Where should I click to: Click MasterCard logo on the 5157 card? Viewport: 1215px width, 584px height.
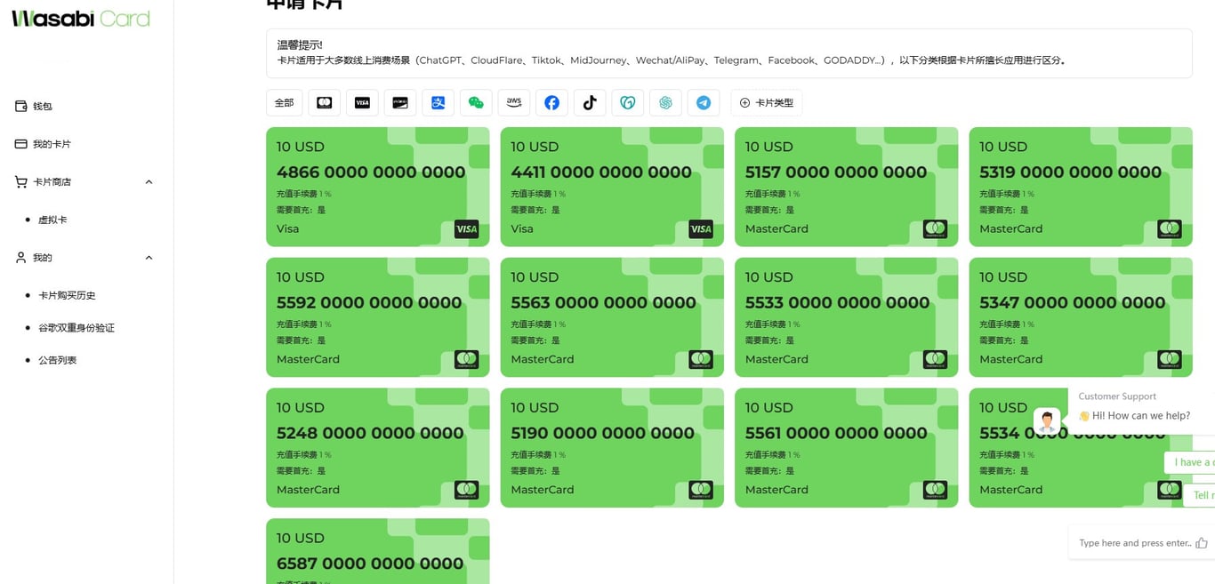[x=935, y=229]
